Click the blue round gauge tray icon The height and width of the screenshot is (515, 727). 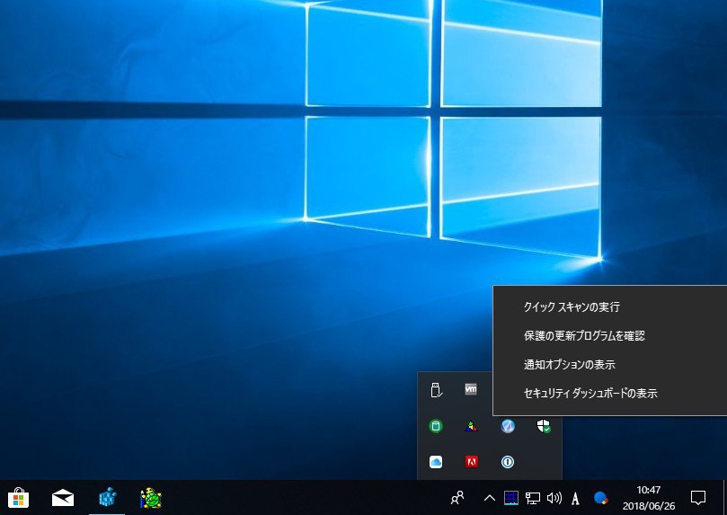(507, 426)
